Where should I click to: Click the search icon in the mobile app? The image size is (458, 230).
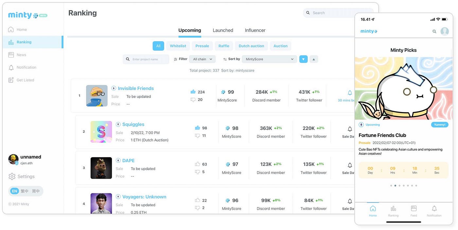pos(434,31)
